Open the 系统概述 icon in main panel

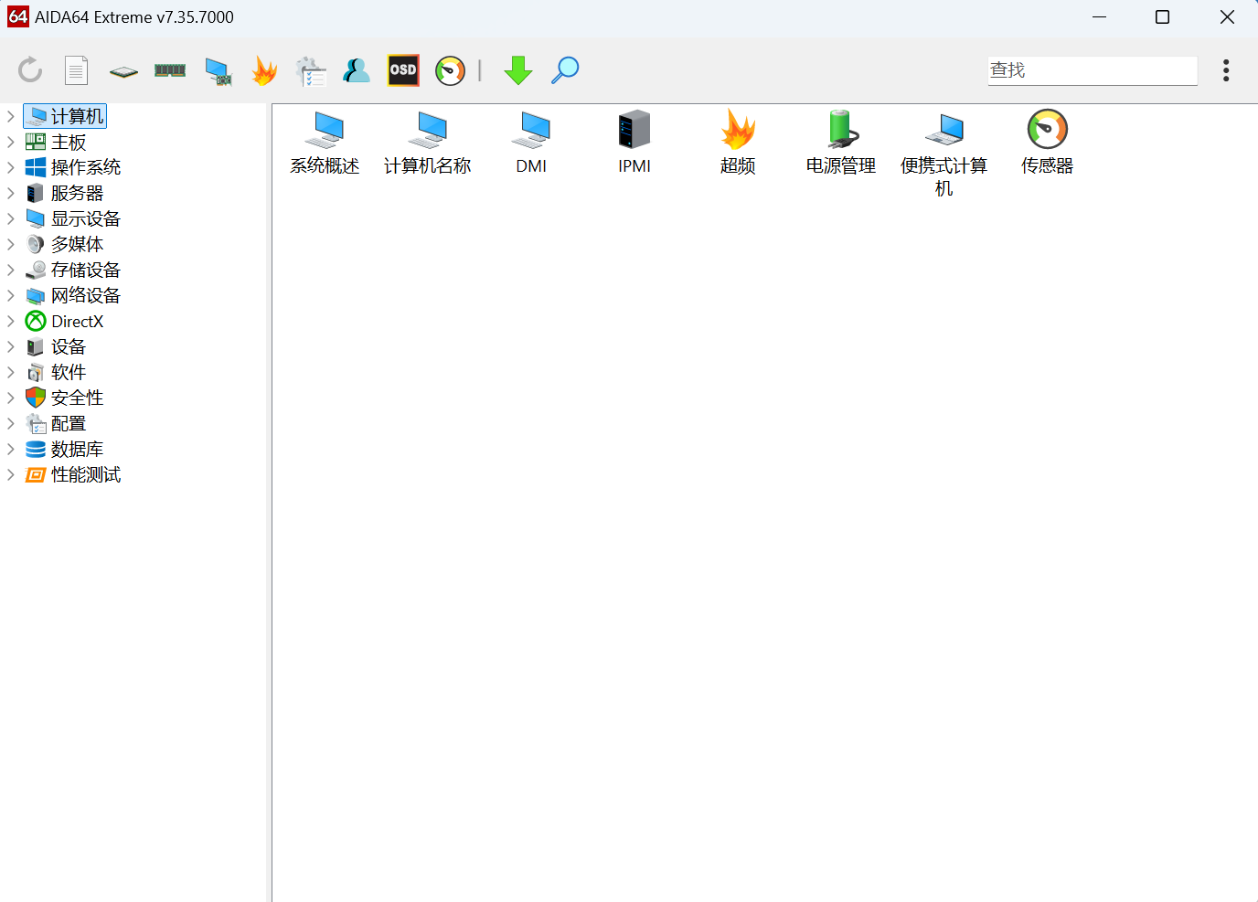coord(325,143)
